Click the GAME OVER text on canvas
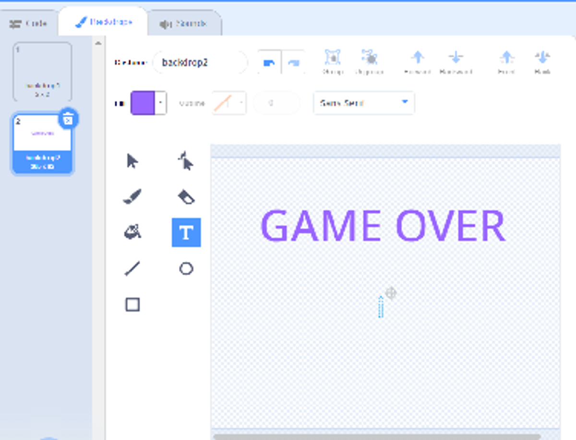 tap(383, 226)
